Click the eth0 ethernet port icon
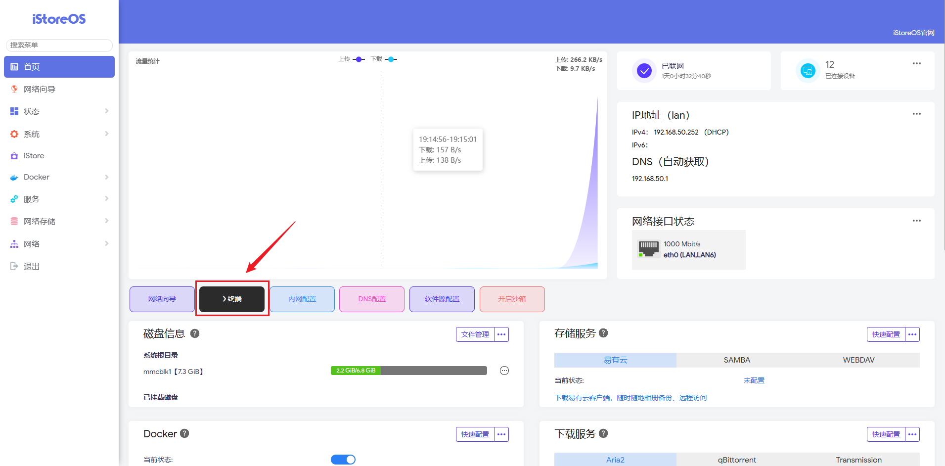 click(648, 249)
